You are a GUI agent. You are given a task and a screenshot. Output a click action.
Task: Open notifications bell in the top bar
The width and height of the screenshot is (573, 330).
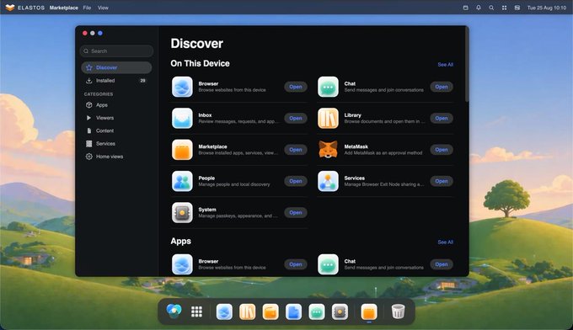(479, 8)
